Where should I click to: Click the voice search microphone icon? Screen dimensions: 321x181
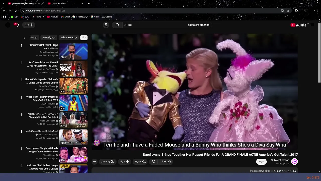point(106,25)
